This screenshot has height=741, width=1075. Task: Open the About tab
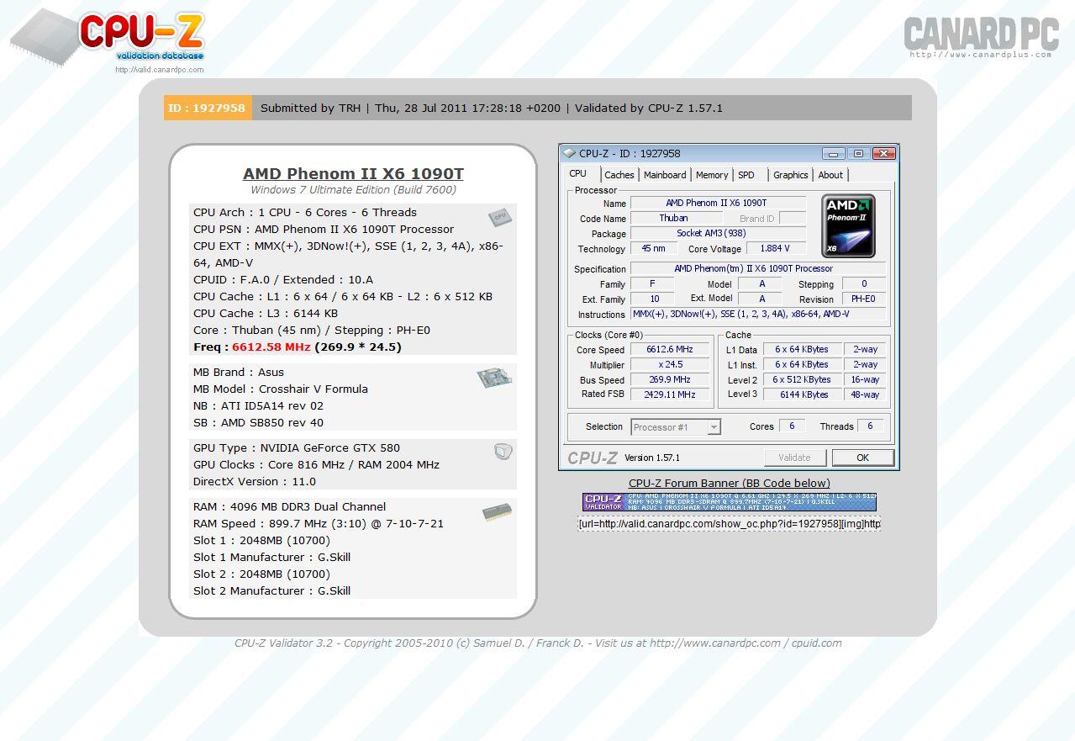click(830, 175)
